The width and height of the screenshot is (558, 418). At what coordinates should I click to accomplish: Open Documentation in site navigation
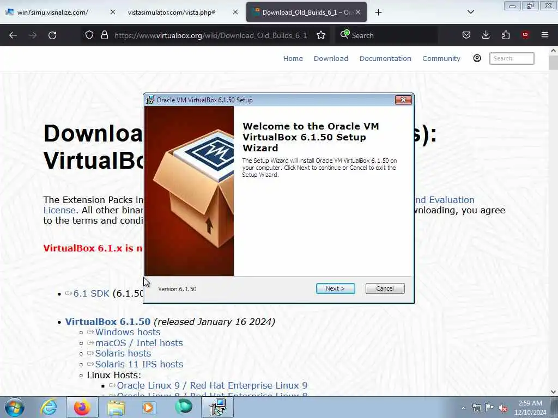click(x=385, y=59)
